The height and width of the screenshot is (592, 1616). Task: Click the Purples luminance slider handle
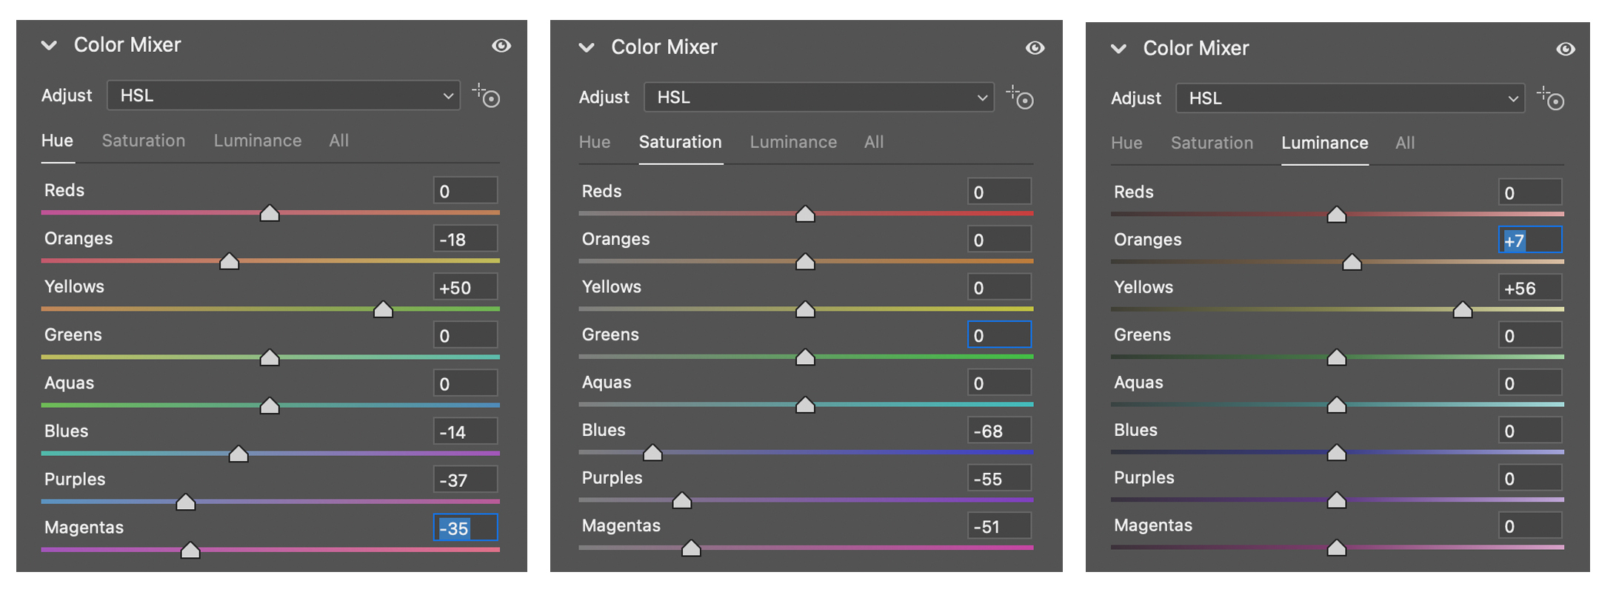1337,500
